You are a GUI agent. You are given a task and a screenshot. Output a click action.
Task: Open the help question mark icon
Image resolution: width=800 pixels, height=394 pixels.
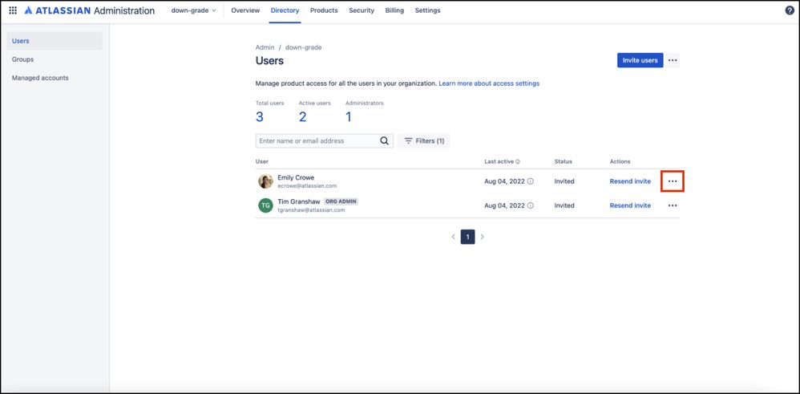coord(790,10)
